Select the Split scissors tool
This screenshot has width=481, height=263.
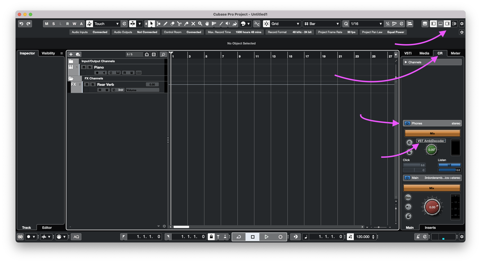179,24
